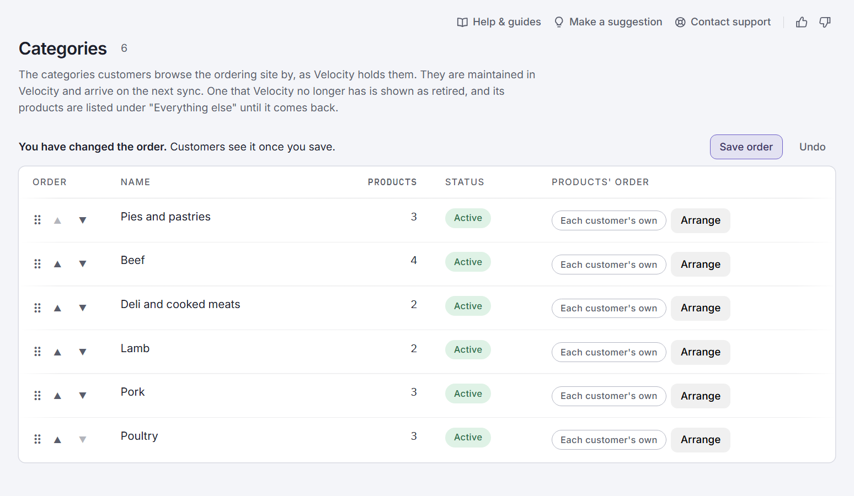Arrange products in the Beef category
This screenshot has height=496, width=854.
coord(701,264)
